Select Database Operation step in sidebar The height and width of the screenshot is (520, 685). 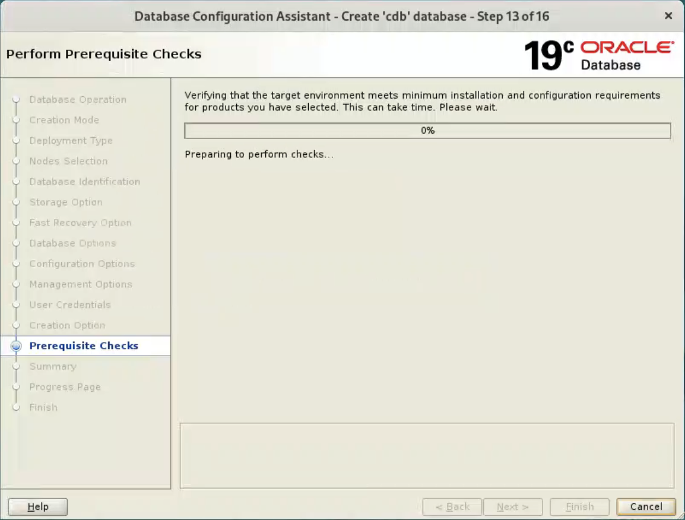pyautogui.click(x=78, y=100)
